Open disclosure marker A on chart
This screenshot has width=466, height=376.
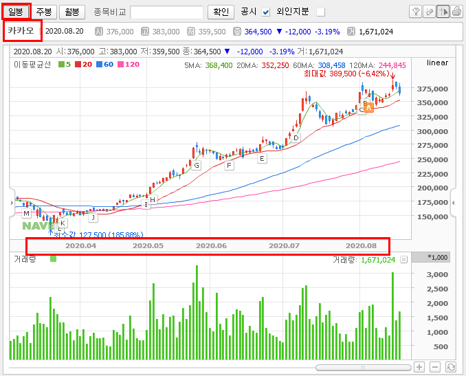click(368, 108)
